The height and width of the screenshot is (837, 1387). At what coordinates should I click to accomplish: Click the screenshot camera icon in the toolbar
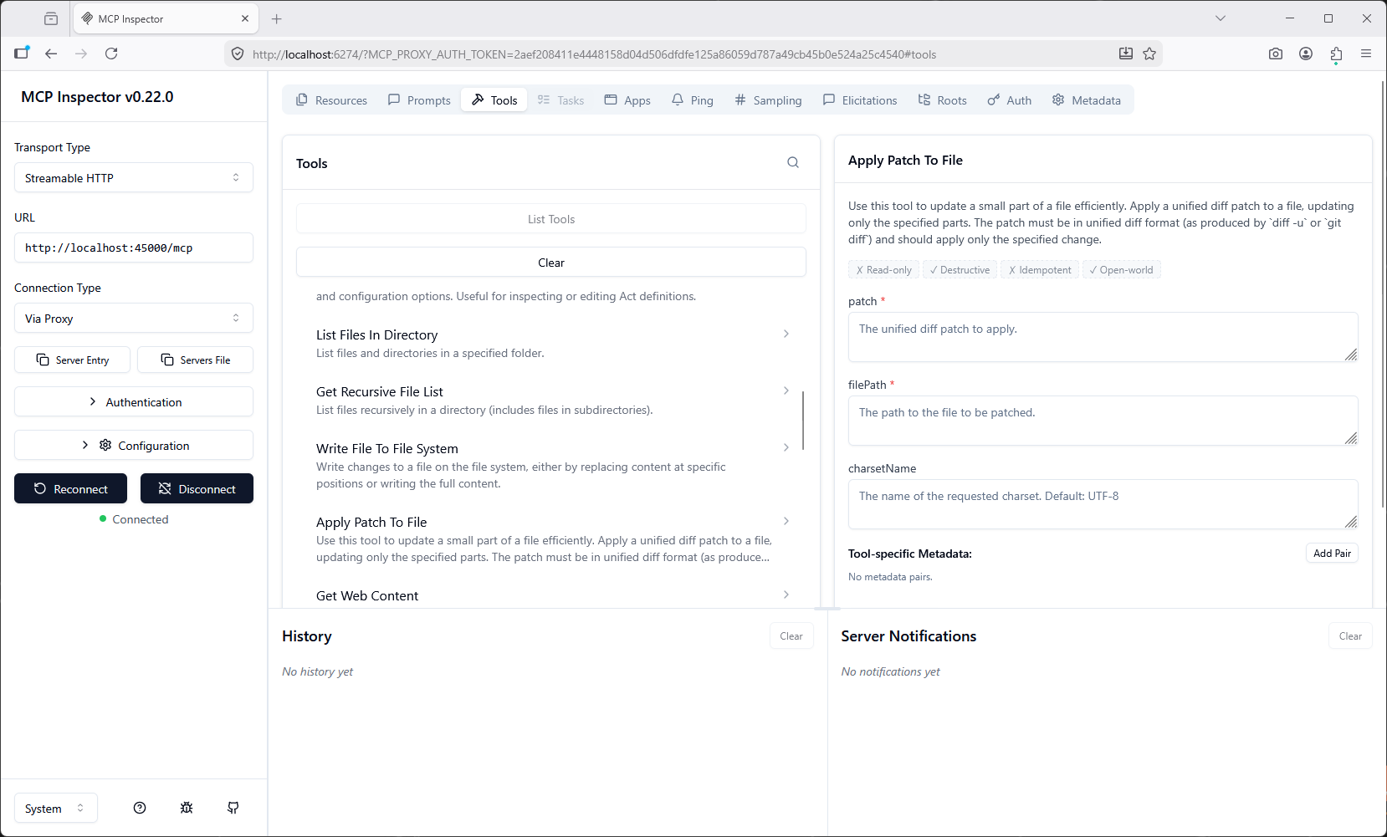coord(1276,54)
